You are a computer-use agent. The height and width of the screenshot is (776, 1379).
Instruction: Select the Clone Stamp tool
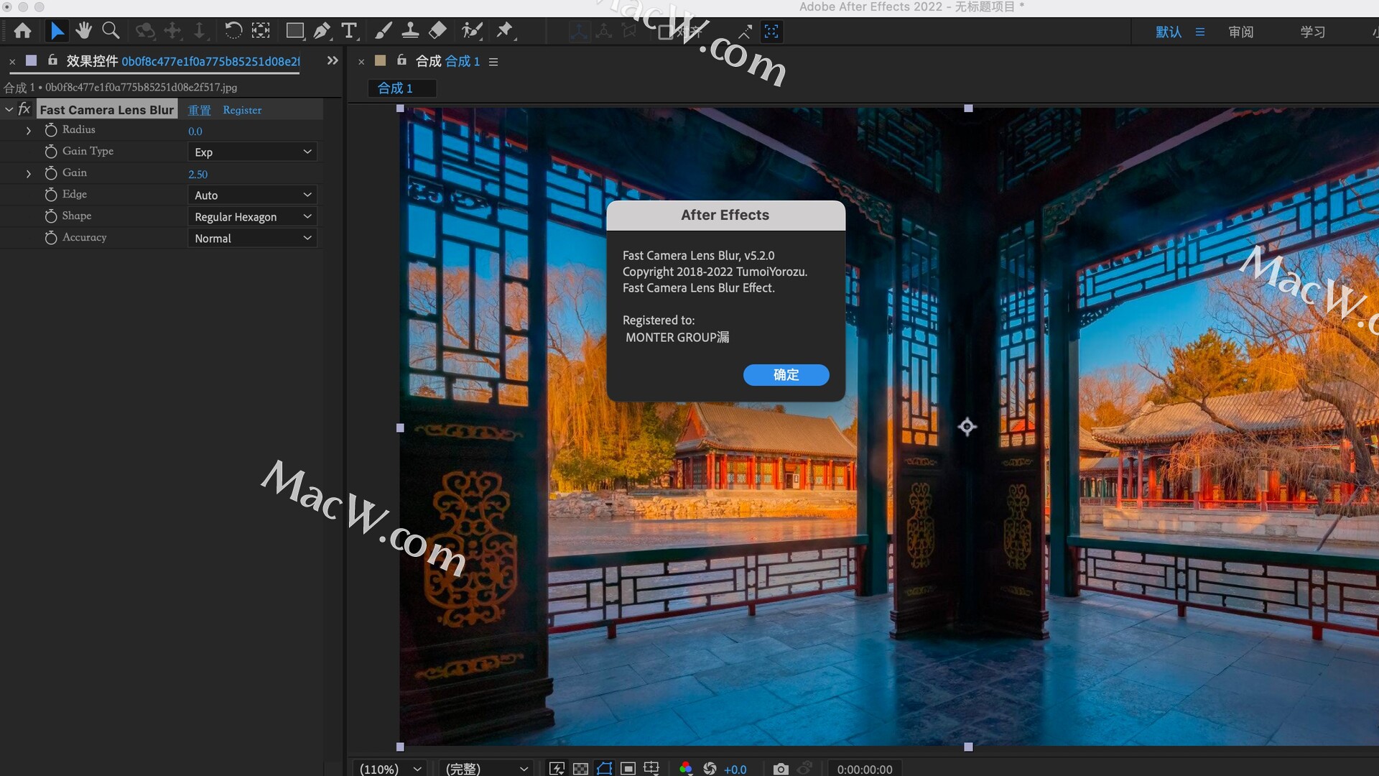coord(410,31)
